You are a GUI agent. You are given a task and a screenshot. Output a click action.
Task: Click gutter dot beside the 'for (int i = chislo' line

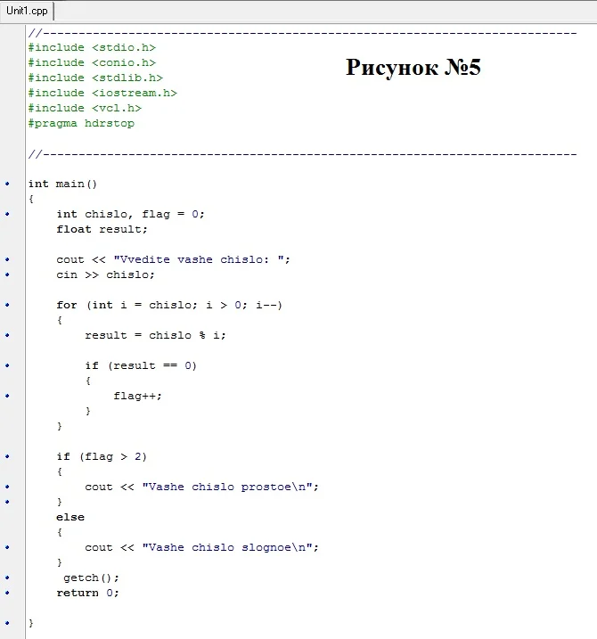7,305
